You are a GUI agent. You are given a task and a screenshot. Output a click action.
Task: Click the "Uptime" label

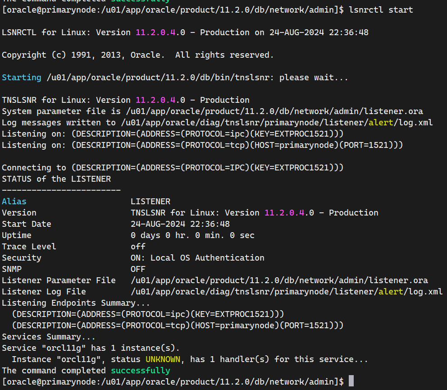coord(17,235)
